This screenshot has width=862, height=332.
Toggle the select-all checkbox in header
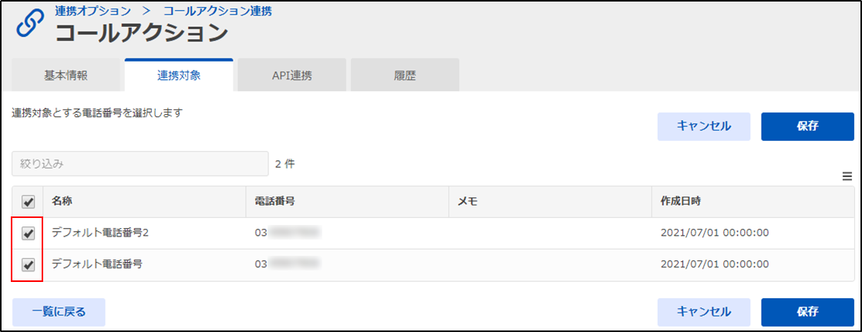tap(28, 203)
